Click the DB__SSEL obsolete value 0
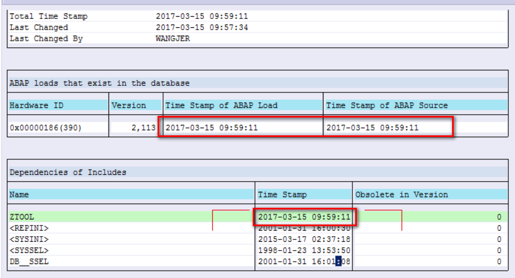The width and height of the screenshot is (515, 278). point(499,262)
